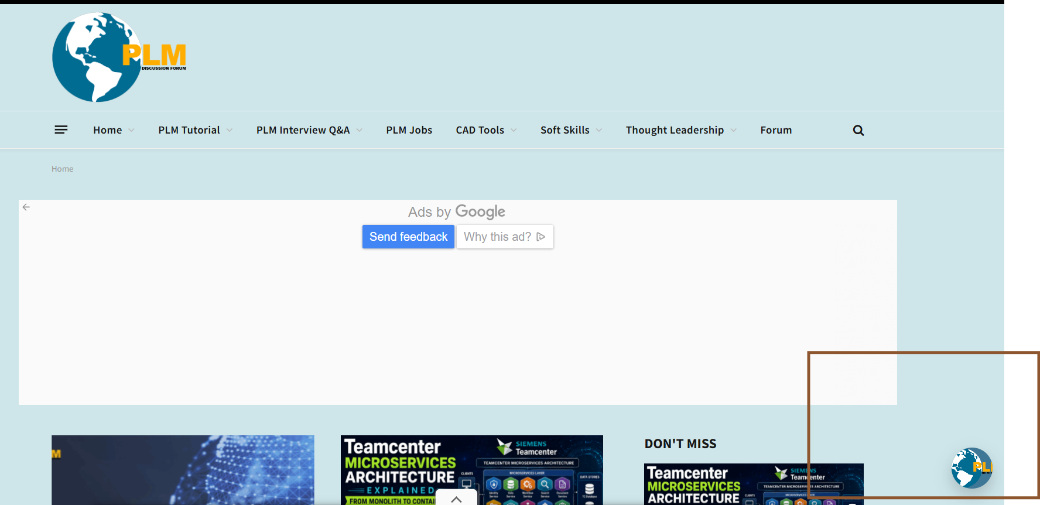Select PLM Jobs in the navigation
1040x505 pixels.
pyautogui.click(x=409, y=130)
